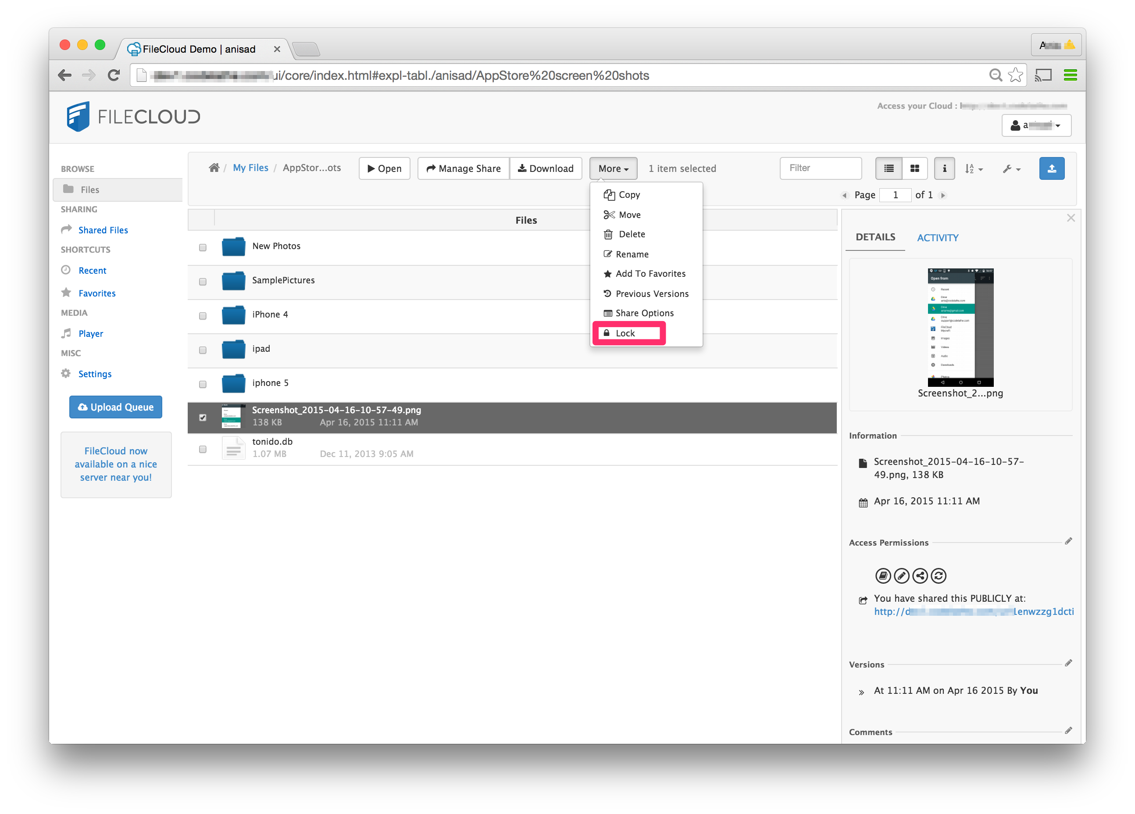Open the sort order dropdown
Image resolution: width=1135 pixels, height=814 pixels.
pyautogui.click(x=973, y=169)
